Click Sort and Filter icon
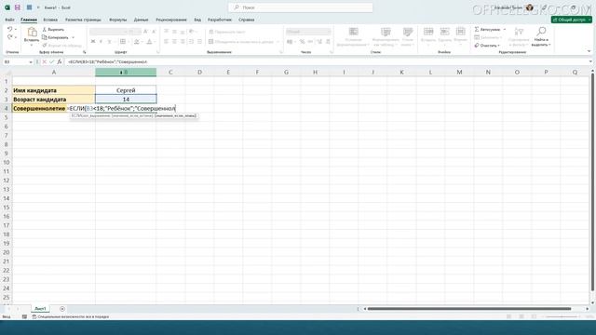 click(519, 32)
